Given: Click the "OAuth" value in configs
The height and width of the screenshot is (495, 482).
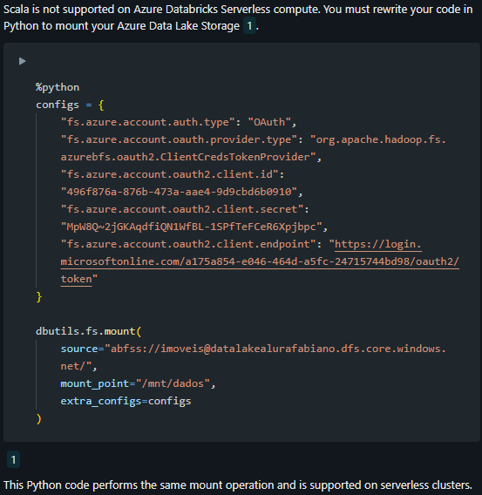Looking at the screenshot, I should pos(269,122).
